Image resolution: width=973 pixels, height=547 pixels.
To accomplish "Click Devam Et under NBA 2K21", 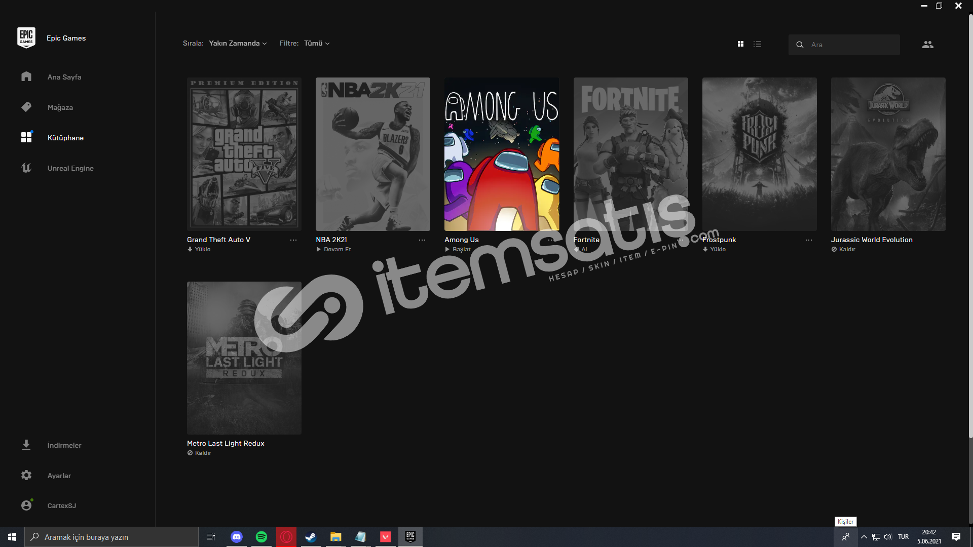I will pyautogui.click(x=333, y=249).
